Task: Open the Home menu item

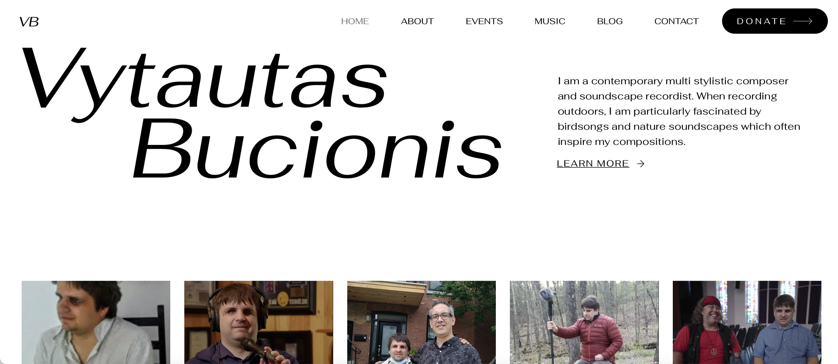Action: pyautogui.click(x=355, y=21)
